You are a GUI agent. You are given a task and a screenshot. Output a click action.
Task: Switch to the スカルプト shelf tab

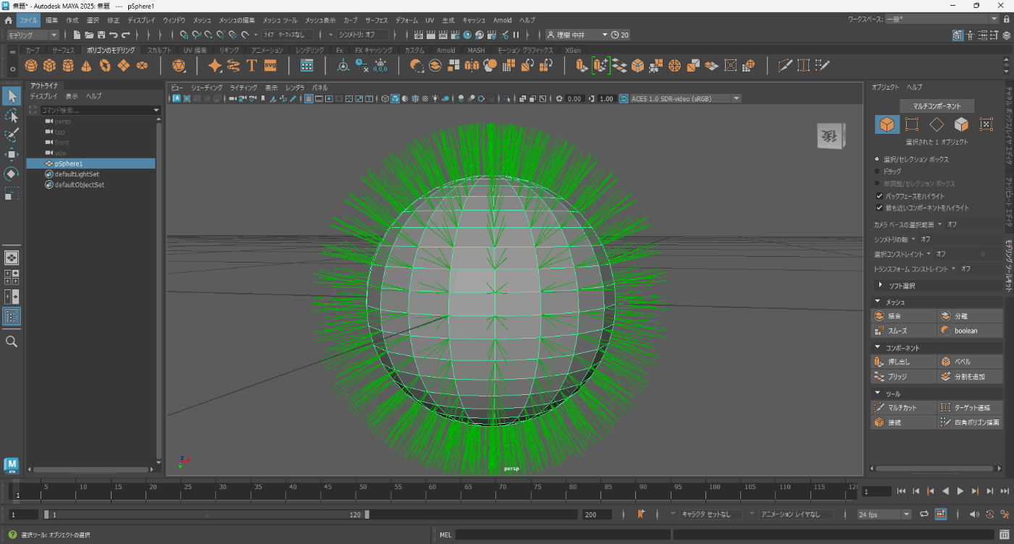pos(159,51)
